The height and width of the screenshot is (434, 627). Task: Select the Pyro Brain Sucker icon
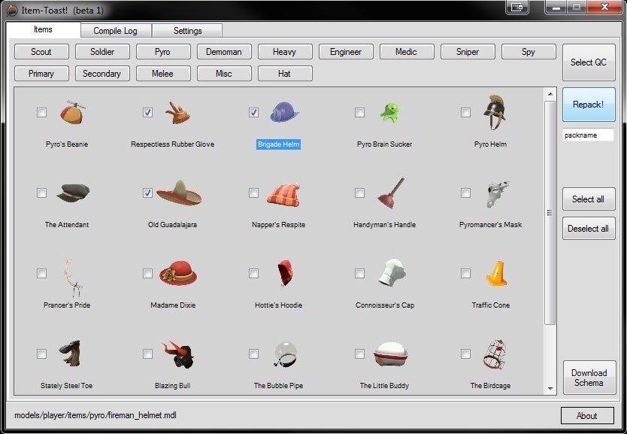389,113
